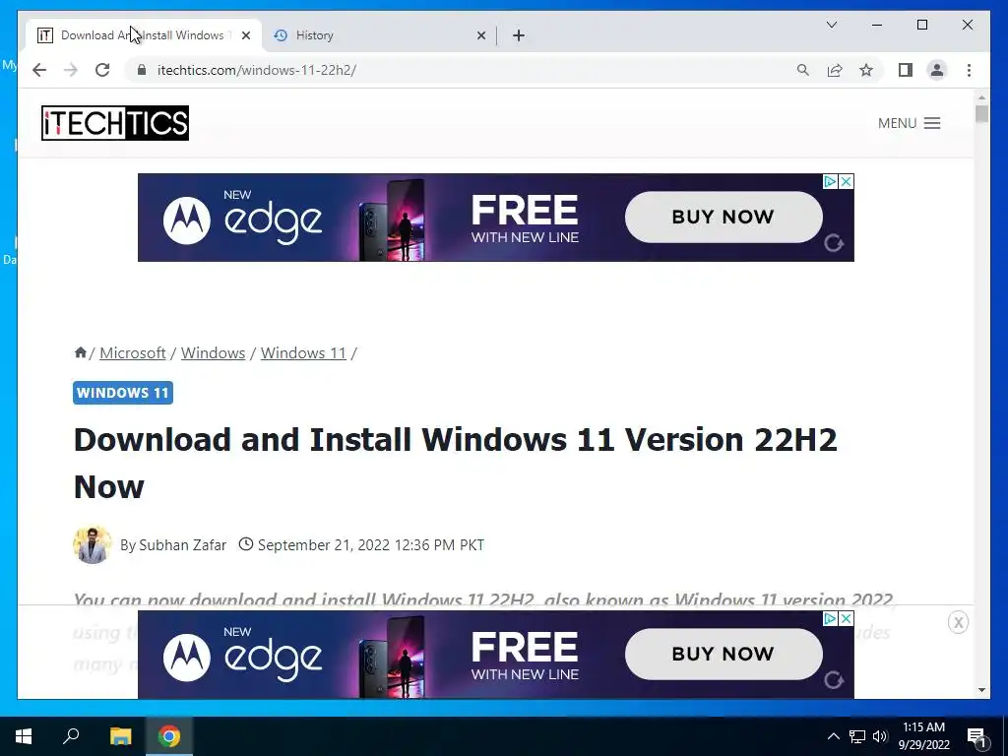Select the Download And Install Windows tab
This screenshot has width=1008, height=756.
(x=144, y=35)
